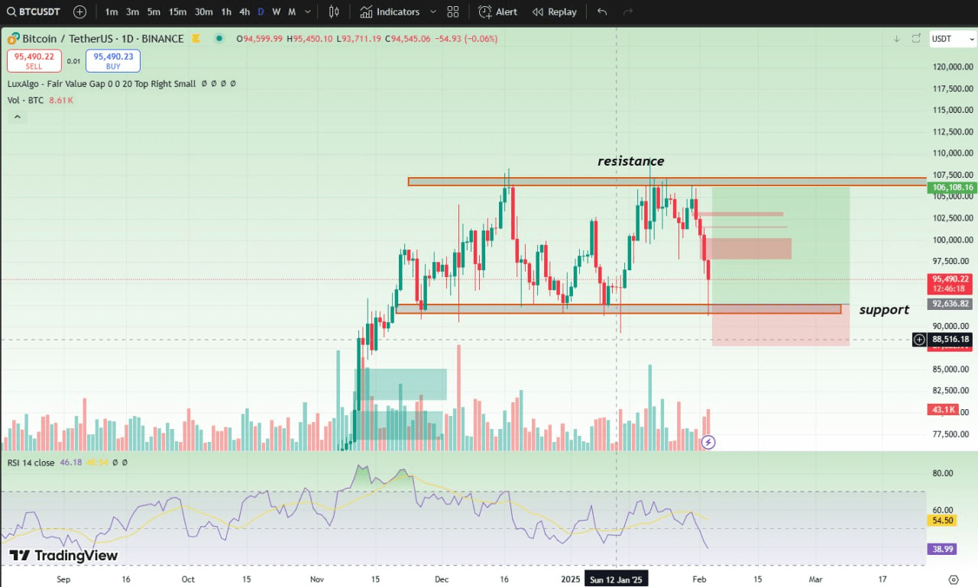Open chart settings gear on time axis

coord(953,579)
